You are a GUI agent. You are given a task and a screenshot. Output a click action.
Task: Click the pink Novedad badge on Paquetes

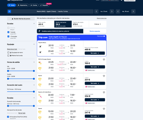(49, 4)
